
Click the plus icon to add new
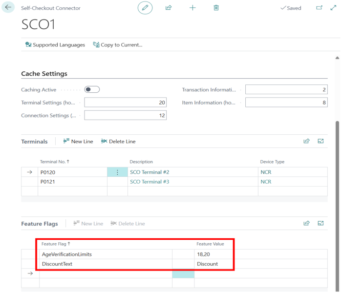coord(192,8)
